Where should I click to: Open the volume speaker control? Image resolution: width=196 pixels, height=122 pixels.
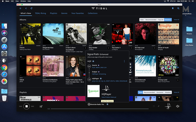click(178, 106)
